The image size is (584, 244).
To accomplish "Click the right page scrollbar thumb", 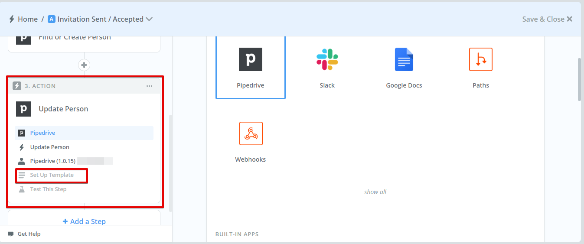I will pyautogui.click(x=580, y=79).
